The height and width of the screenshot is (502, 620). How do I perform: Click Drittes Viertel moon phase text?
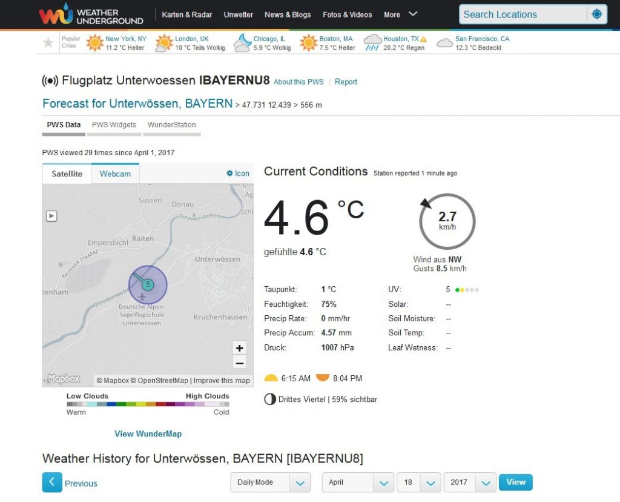coord(302,399)
